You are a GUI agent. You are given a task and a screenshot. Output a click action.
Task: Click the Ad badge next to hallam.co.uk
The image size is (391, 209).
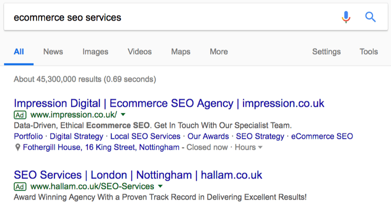pos(20,187)
